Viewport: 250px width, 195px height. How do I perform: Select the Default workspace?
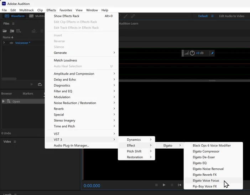(203, 16)
